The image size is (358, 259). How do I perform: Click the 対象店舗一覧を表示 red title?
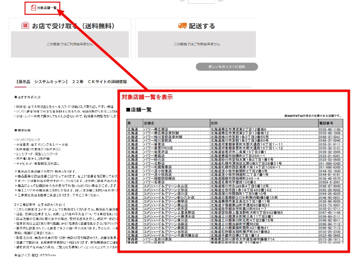[x=147, y=97]
